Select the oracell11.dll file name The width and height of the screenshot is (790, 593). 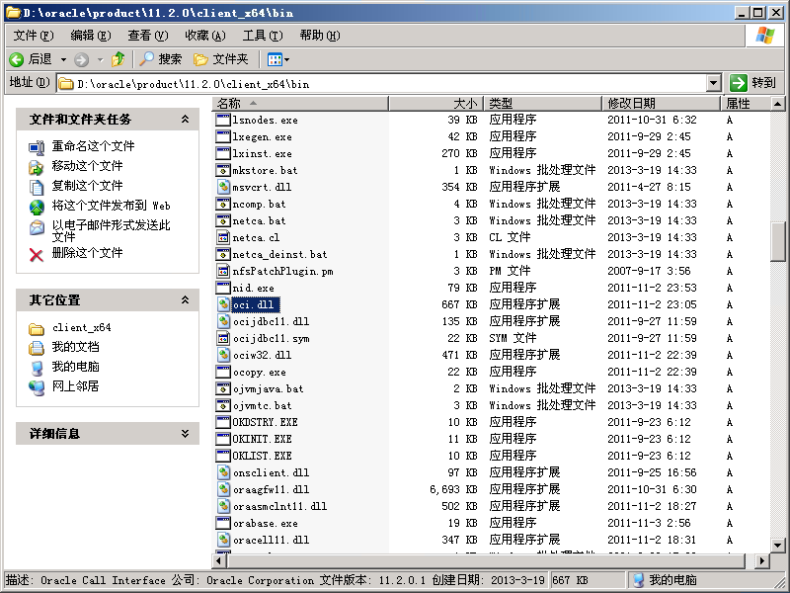tap(271, 540)
